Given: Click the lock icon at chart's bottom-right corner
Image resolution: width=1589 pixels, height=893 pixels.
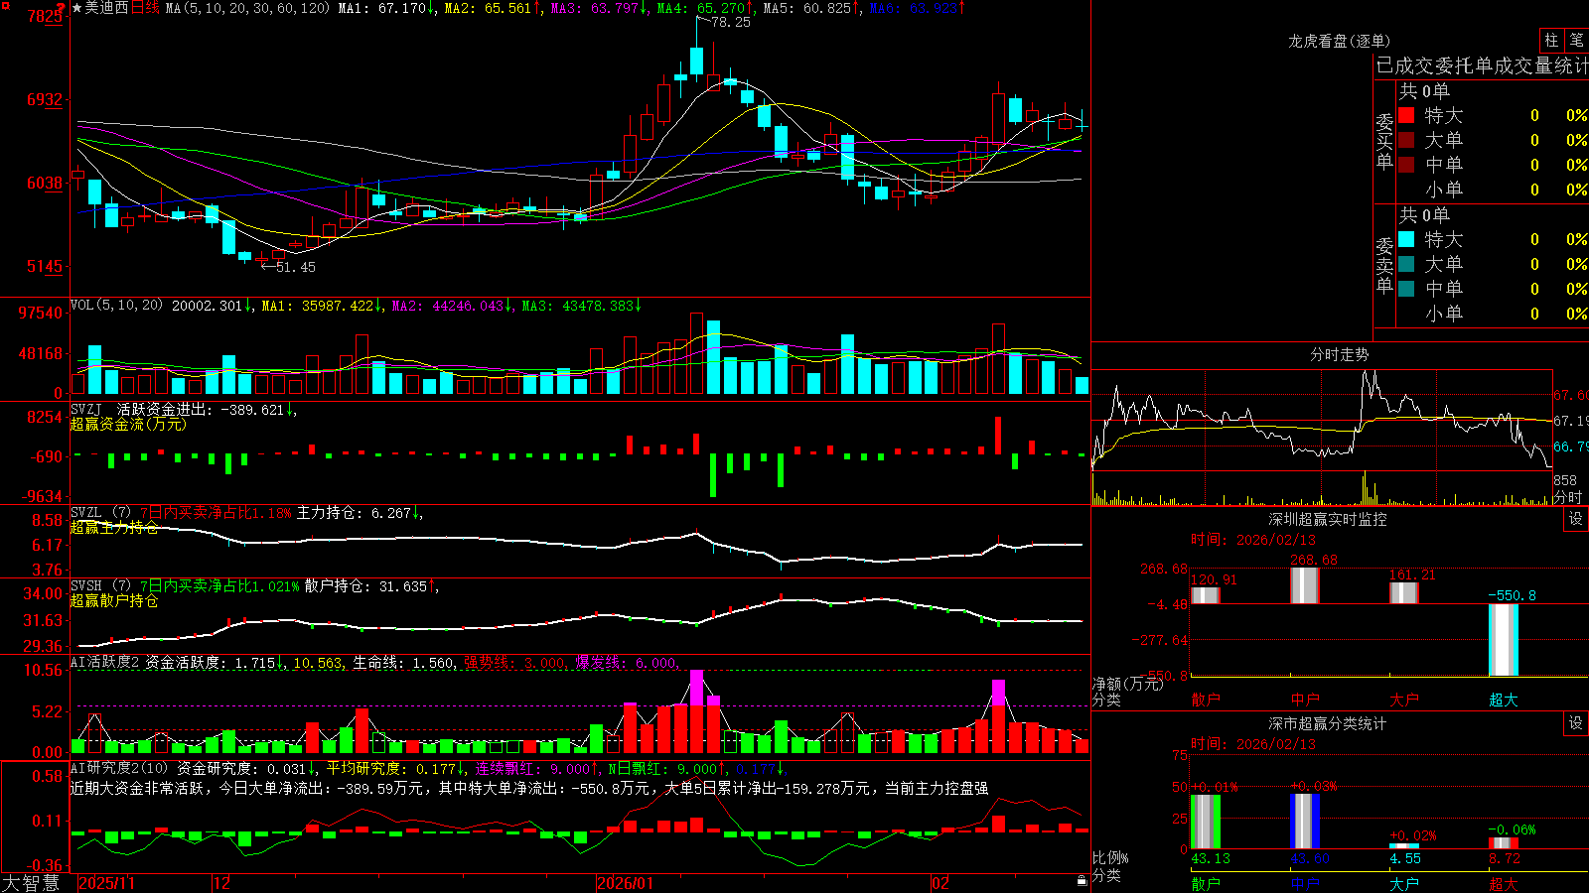Looking at the screenshot, I should (x=1083, y=881).
